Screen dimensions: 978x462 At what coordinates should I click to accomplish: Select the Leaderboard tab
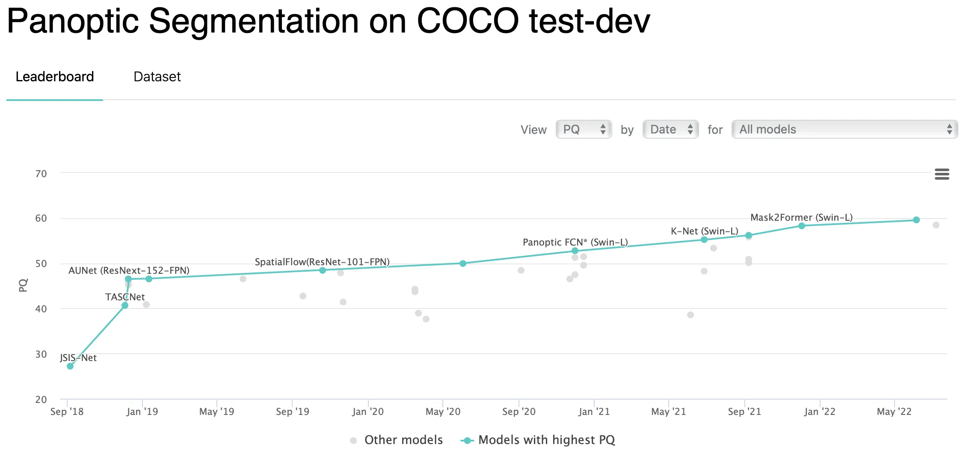tap(55, 77)
